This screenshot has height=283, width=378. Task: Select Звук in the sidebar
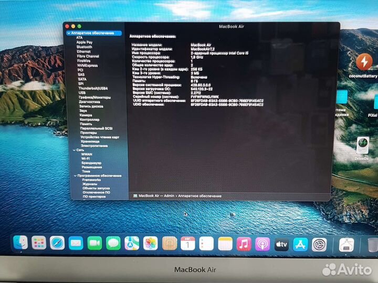[83, 111]
